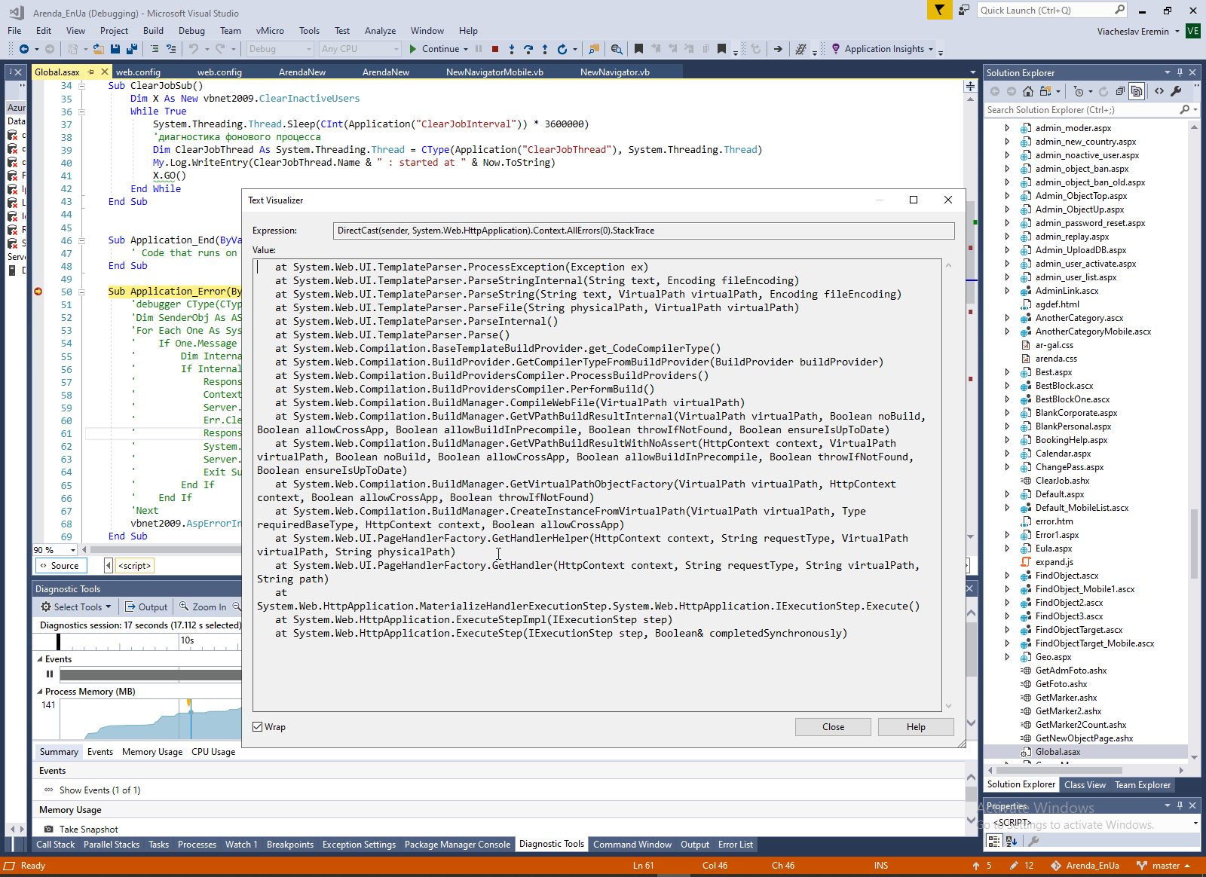Click the Take Snapshot link
The width and height of the screenshot is (1206, 877).
tap(89, 830)
